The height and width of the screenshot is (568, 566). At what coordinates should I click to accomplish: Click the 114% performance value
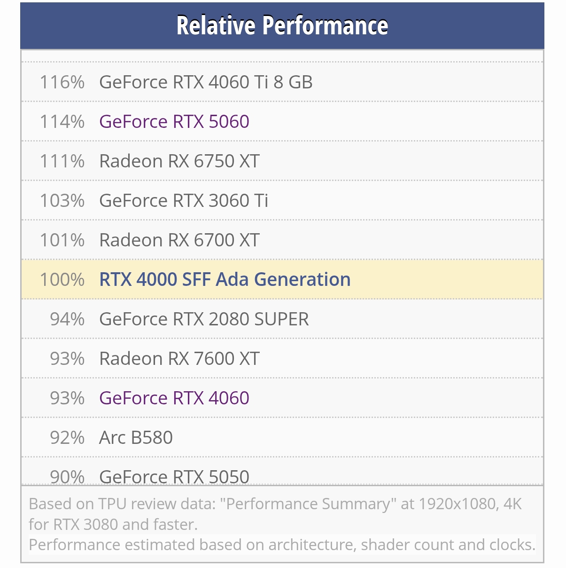(62, 122)
